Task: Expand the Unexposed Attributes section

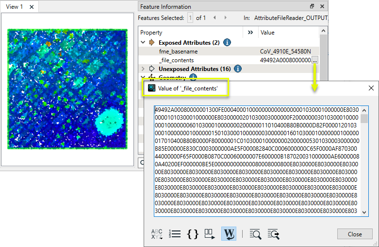Action: (143, 69)
